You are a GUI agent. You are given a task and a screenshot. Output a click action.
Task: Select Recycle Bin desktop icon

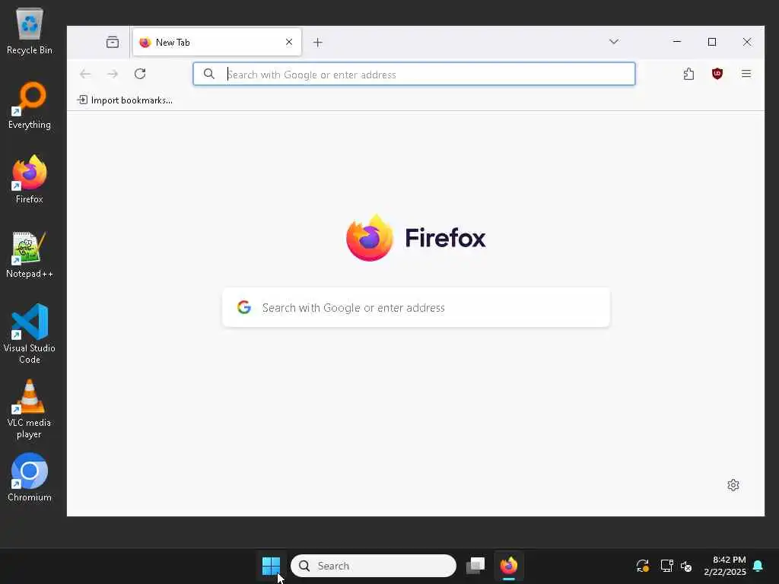tap(30, 32)
